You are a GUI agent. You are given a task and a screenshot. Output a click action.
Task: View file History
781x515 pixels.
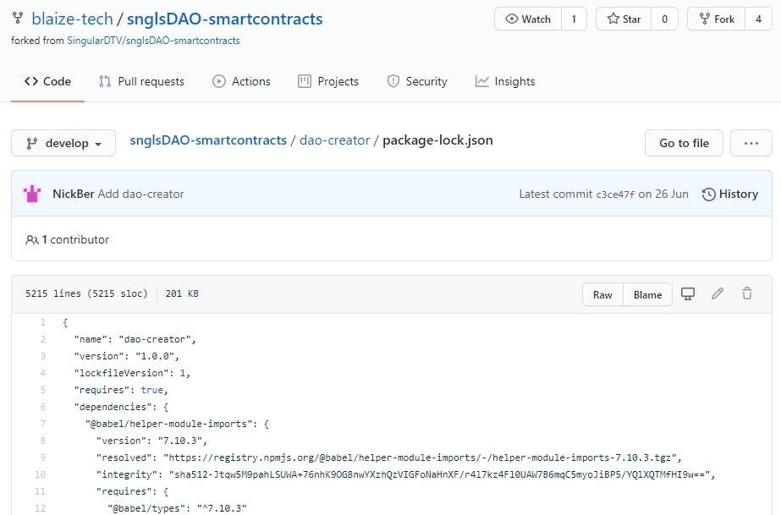pyautogui.click(x=730, y=194)
